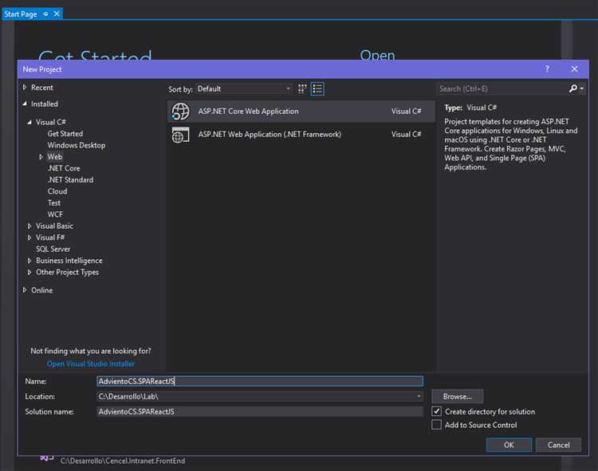Select the SQL Server category
Screen dimensions: 598x471
(x=53, y=249)
